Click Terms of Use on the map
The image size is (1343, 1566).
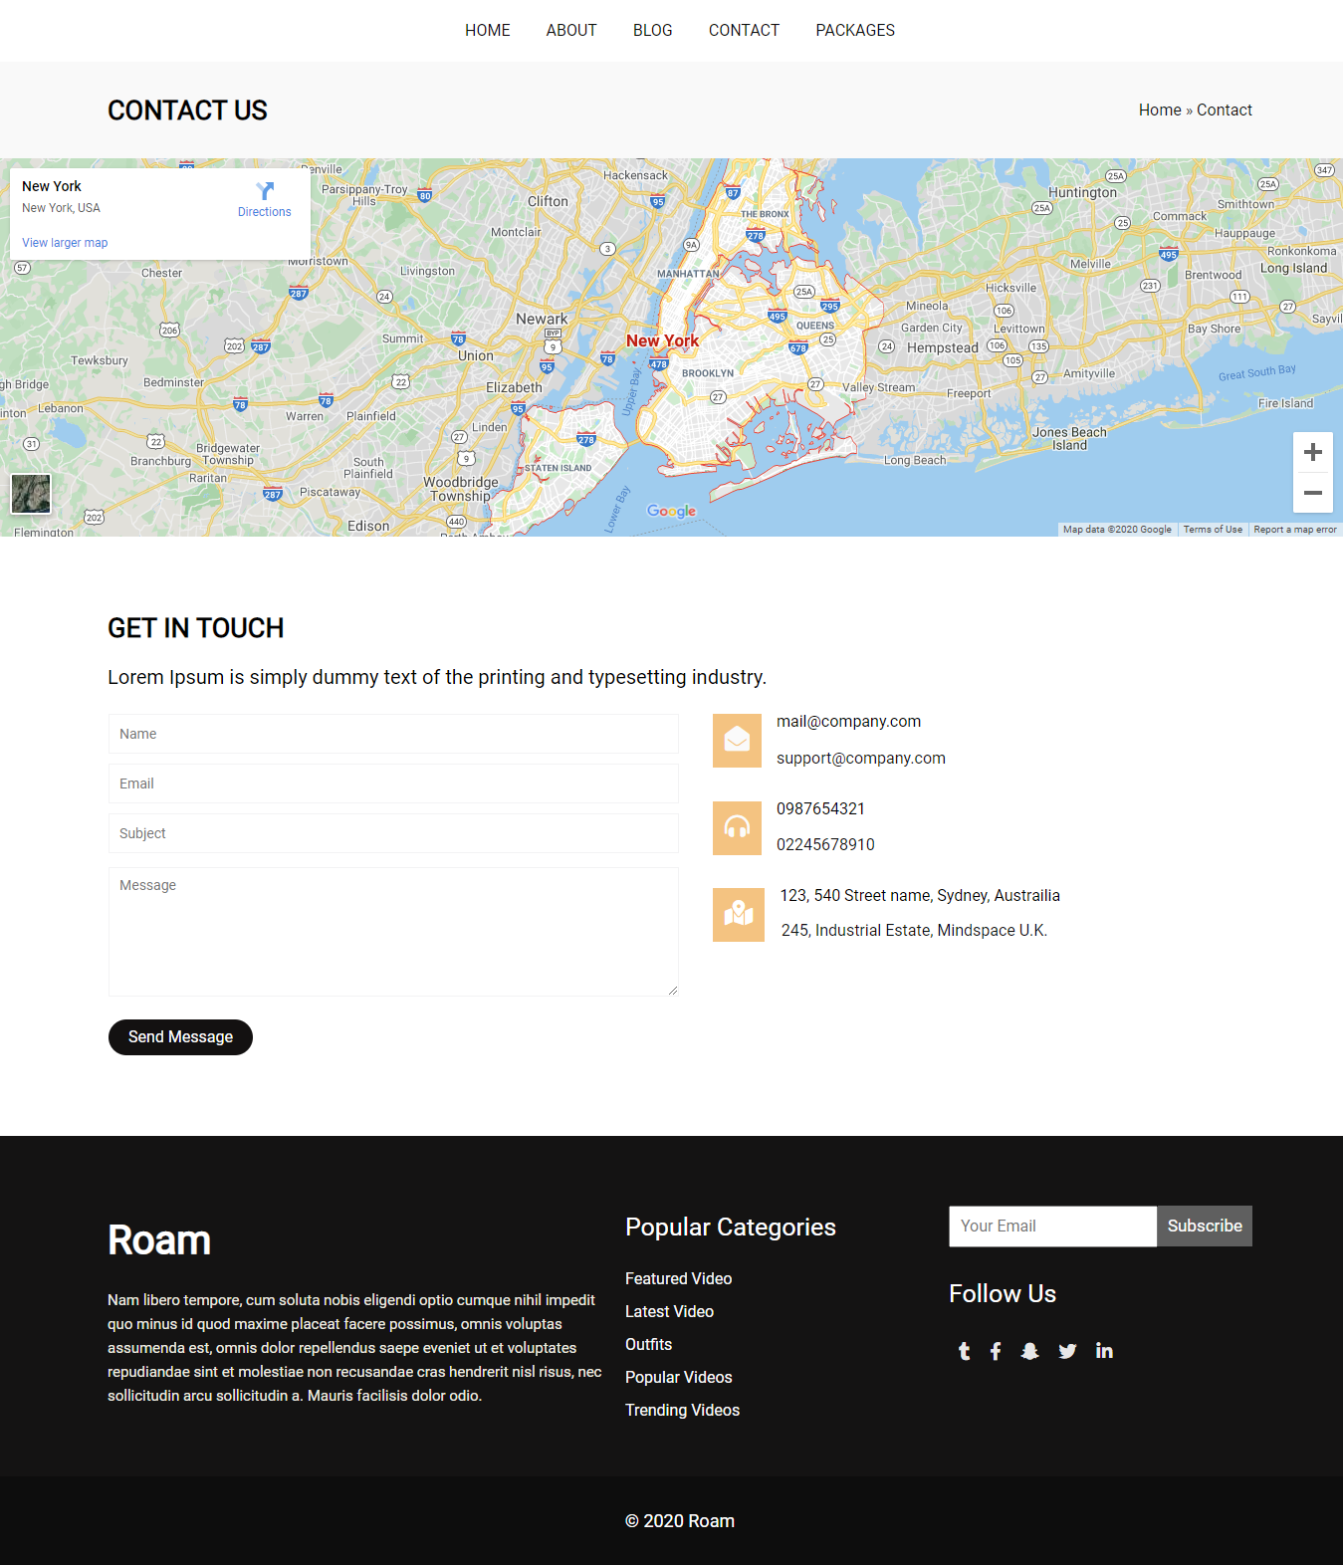(x=1213, y=530)
